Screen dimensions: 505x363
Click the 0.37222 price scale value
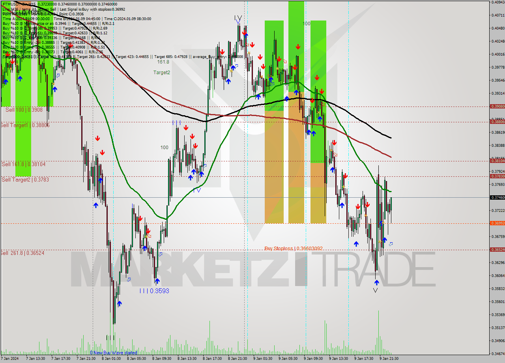coord(498,211)
